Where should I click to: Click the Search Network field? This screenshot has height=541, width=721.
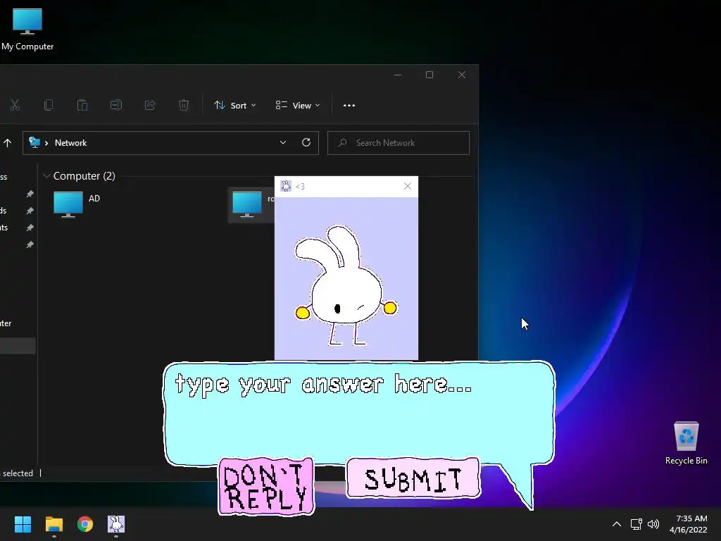click(399, 143)
